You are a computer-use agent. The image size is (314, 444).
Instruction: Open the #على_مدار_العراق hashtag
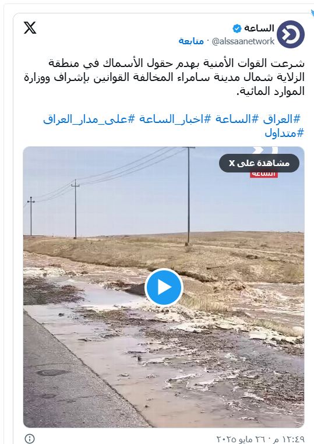coord(89,119)
